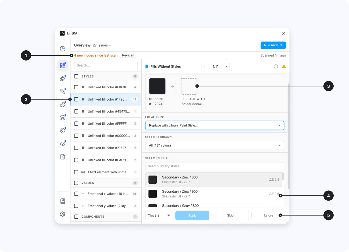The width and height of the screenshot is (349, 252).
Task: Click the warning triangle in the issue header
Action: 284,66
